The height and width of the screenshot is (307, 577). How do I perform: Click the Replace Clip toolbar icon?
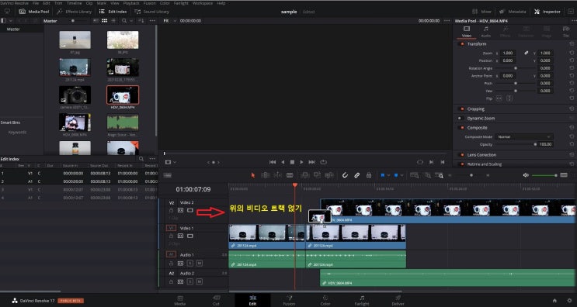[x=329, y=175]
